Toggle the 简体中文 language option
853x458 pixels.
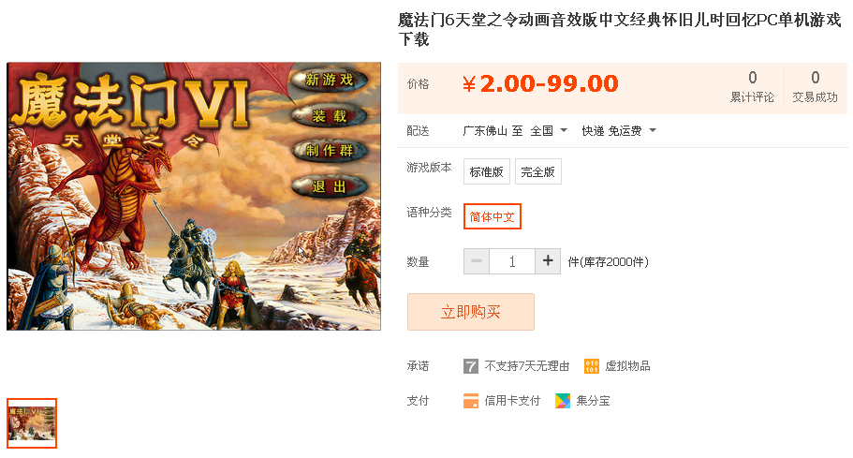[492, 216]
